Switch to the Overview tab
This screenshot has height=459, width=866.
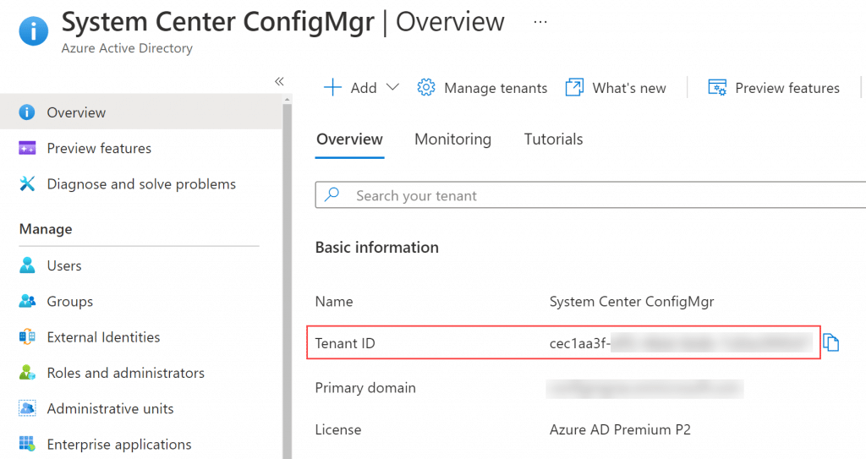(349, 139)
